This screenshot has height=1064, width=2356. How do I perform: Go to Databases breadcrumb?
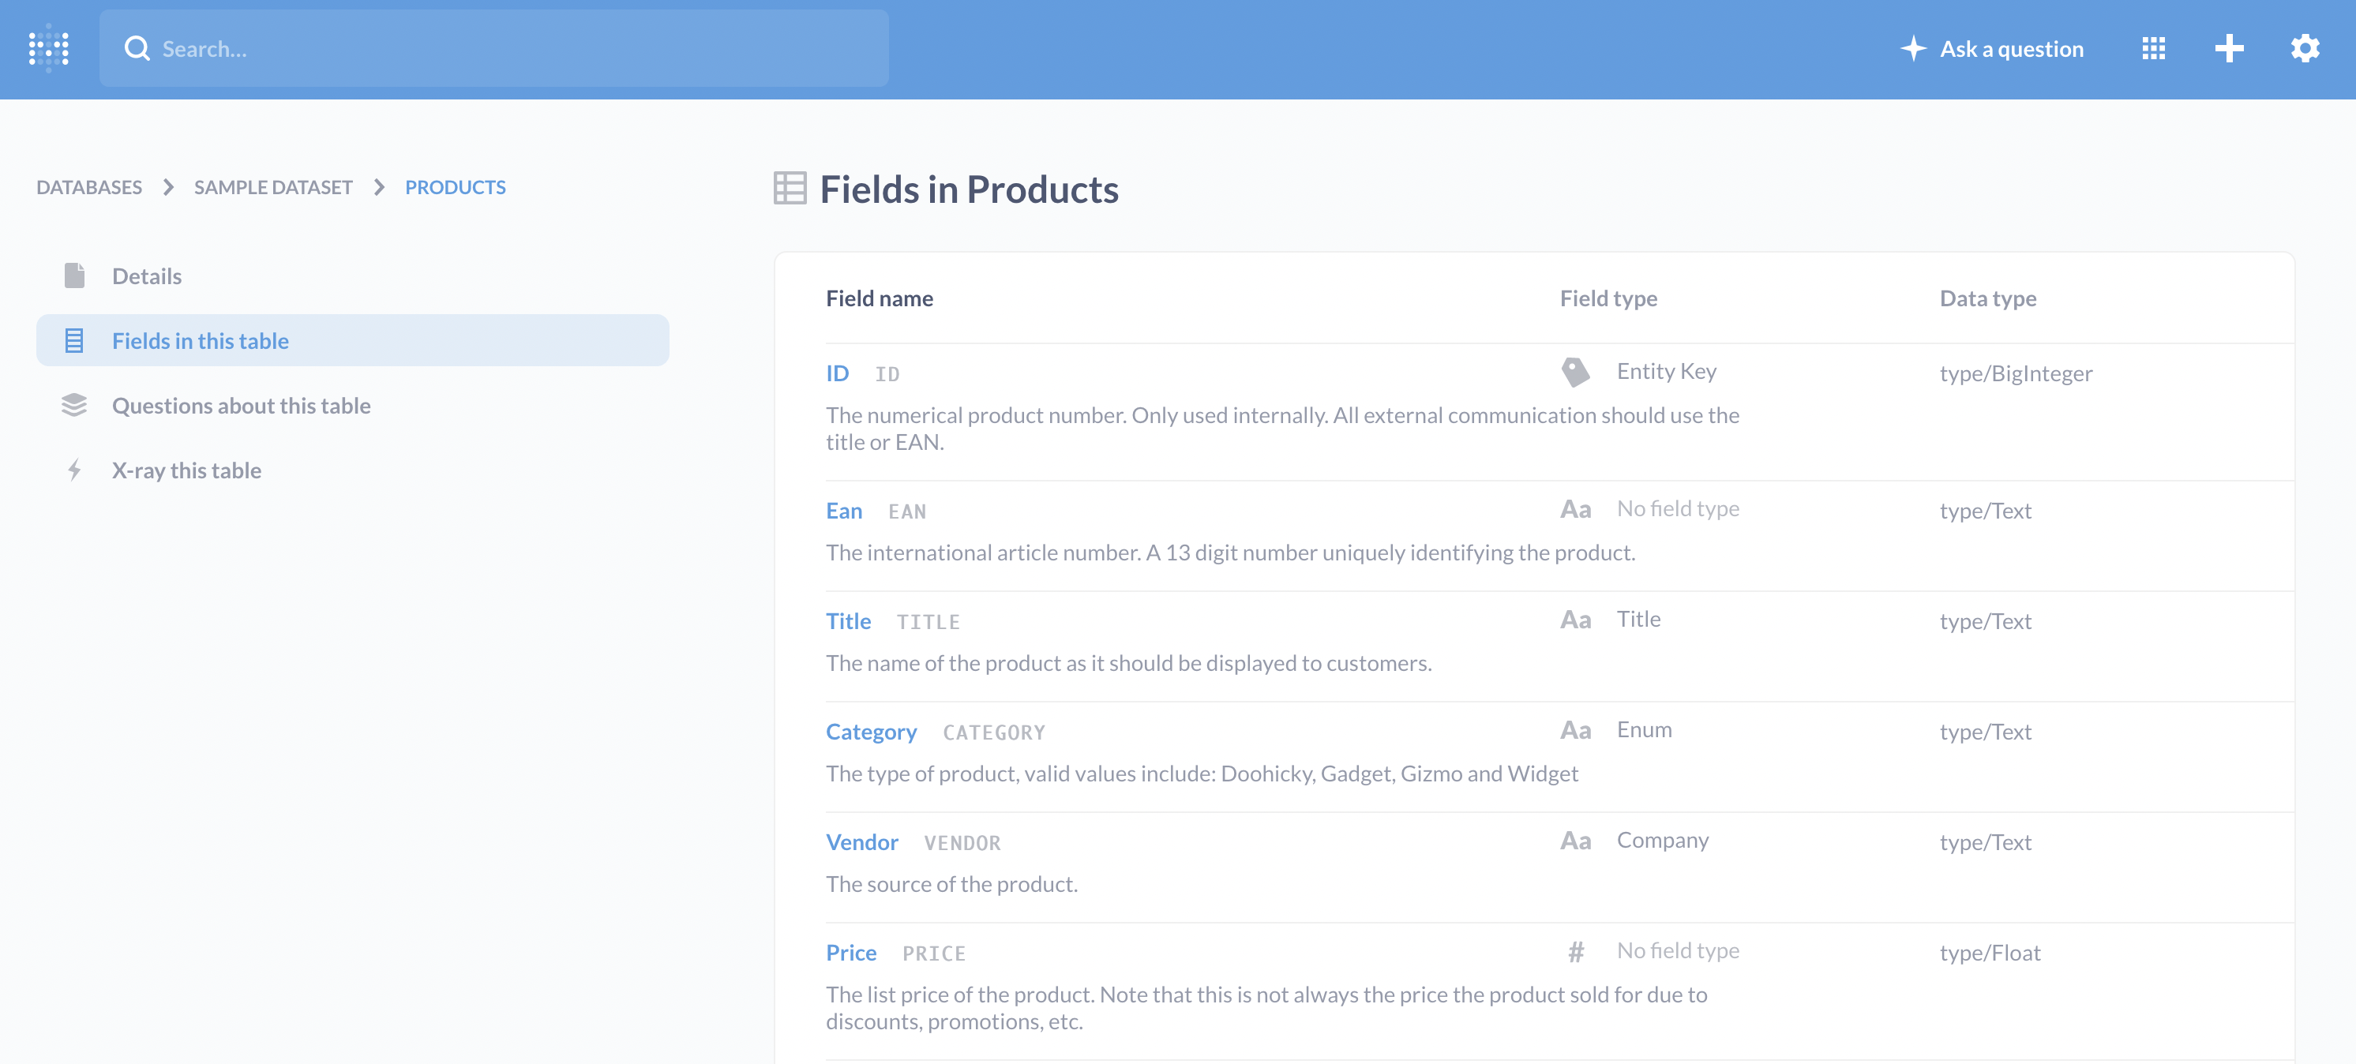[88, 187]
